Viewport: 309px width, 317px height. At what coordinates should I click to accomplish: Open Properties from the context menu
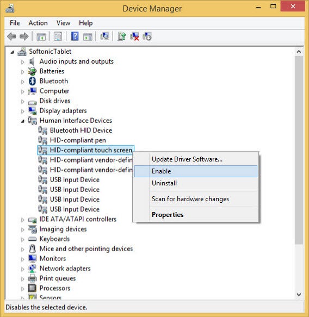click(196, 215)
